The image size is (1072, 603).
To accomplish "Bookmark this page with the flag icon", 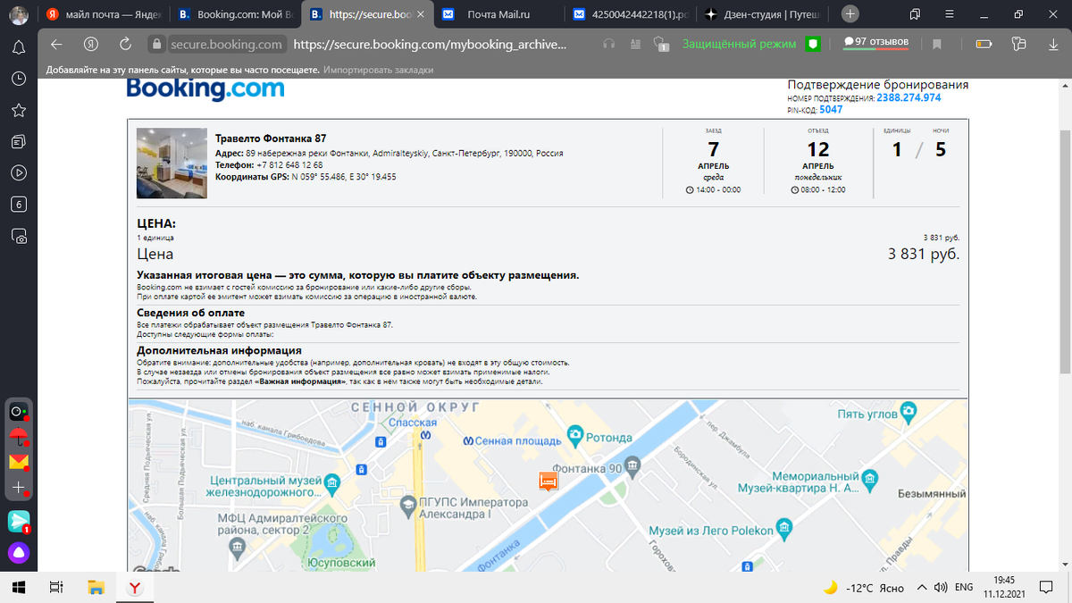I will coord(937,44).
